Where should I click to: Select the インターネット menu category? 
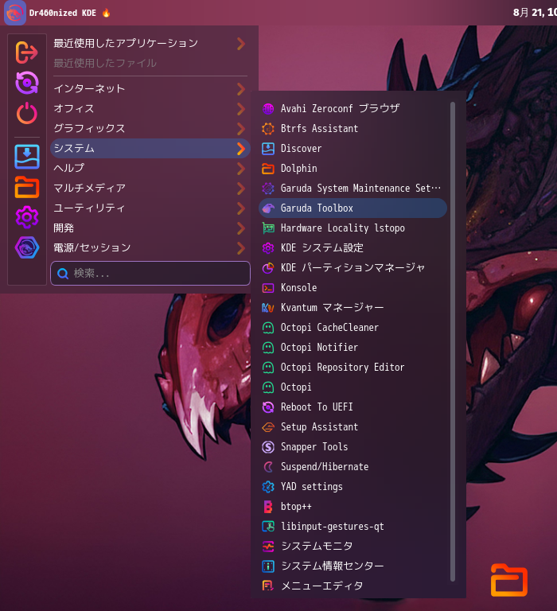(x=150, y=89)
